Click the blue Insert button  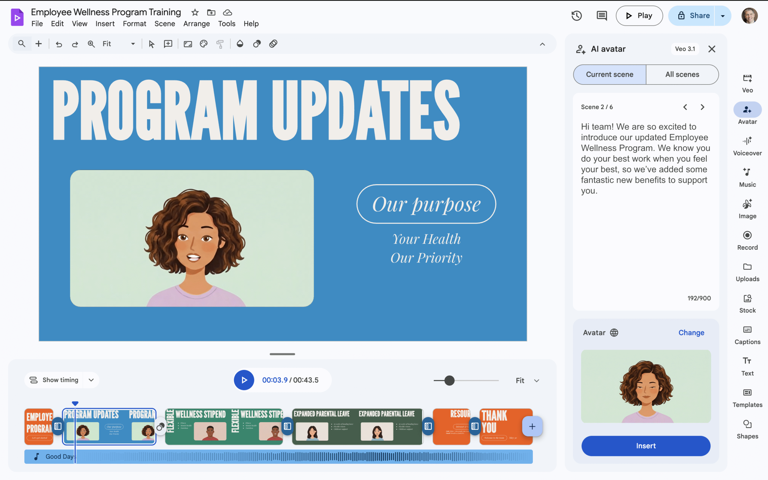tap(646, 446)
